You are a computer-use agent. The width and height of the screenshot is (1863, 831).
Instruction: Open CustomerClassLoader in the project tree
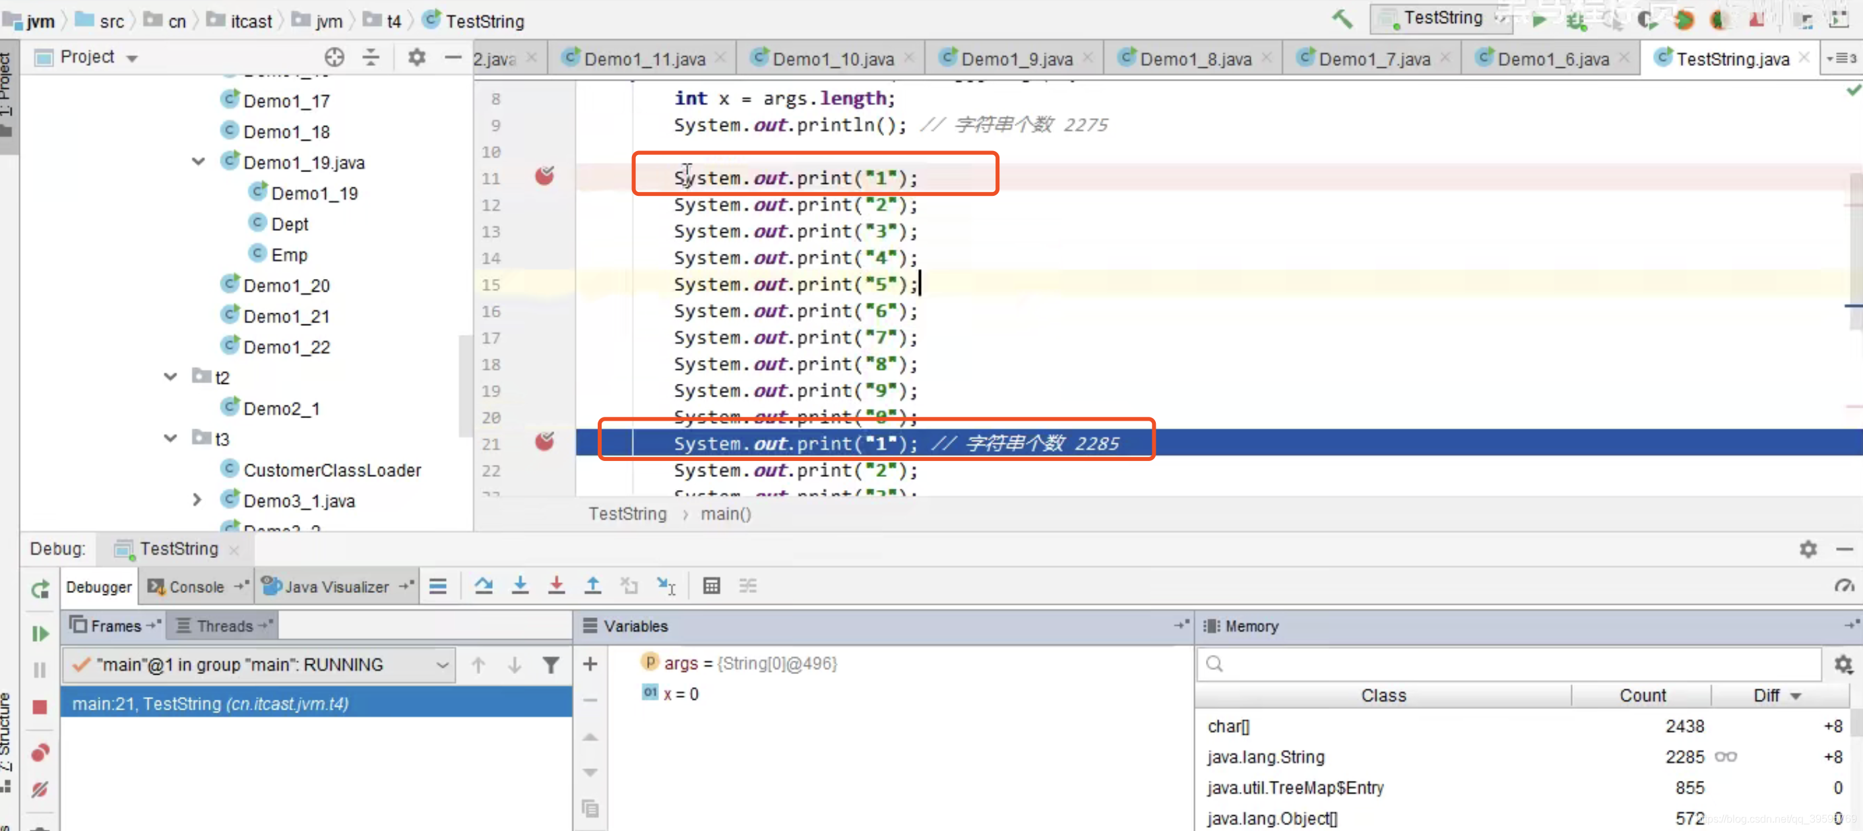tap(331, 470)
